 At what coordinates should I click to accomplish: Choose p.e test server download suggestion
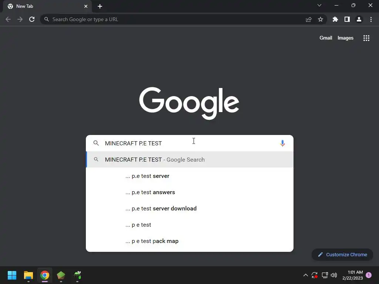(190, 209)
